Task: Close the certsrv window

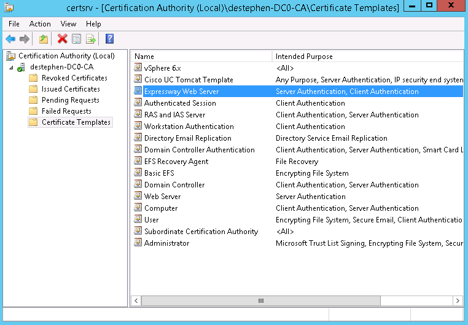Action: 451,6
